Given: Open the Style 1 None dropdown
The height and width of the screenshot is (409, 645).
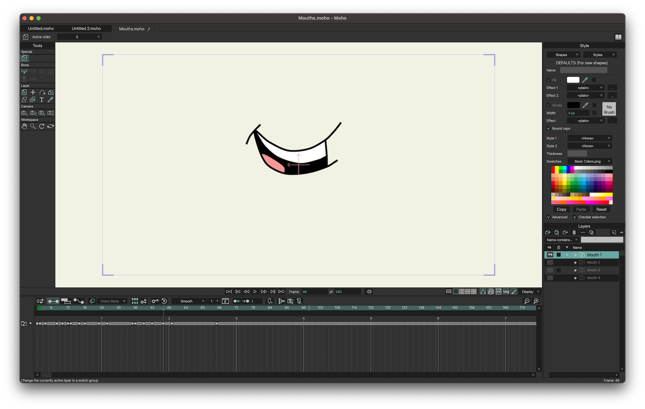Looking at the screenshot, I should (589, 138).
